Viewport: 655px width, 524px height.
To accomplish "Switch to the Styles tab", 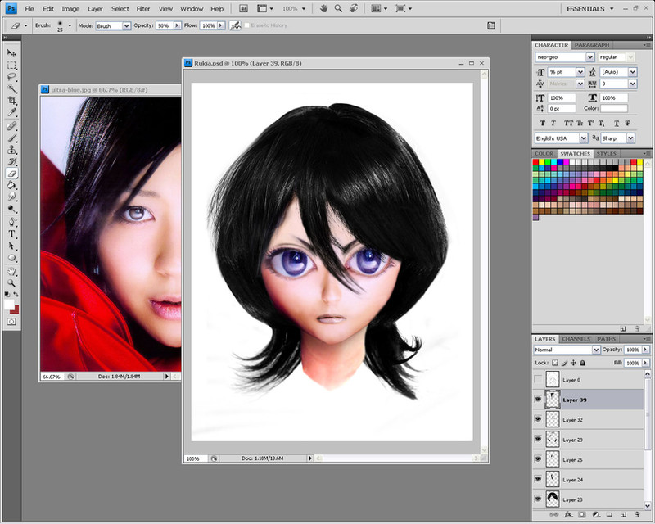I will (606, 153).
